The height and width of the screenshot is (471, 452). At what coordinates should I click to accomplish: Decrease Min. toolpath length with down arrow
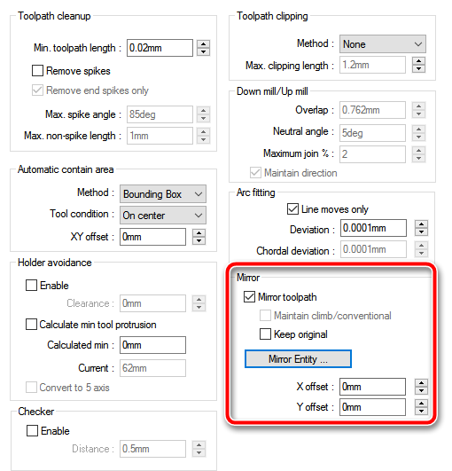click(204, 52)
